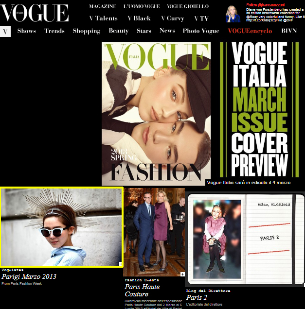Screen dimensions: 305x309
Task: Open the Fashion Events couple photo
Action: [154, 232]
